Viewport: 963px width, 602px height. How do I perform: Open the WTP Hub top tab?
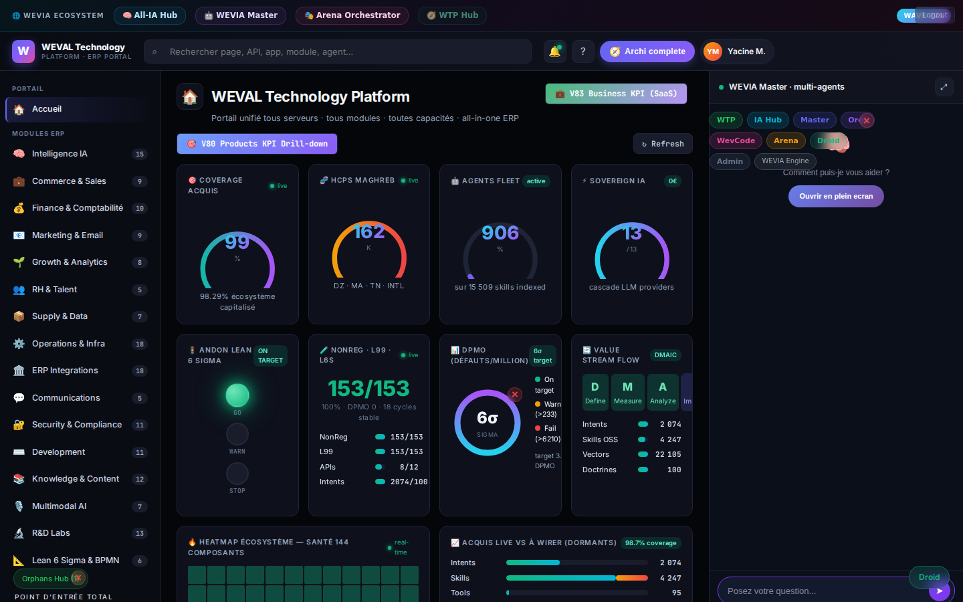point(452,15)
